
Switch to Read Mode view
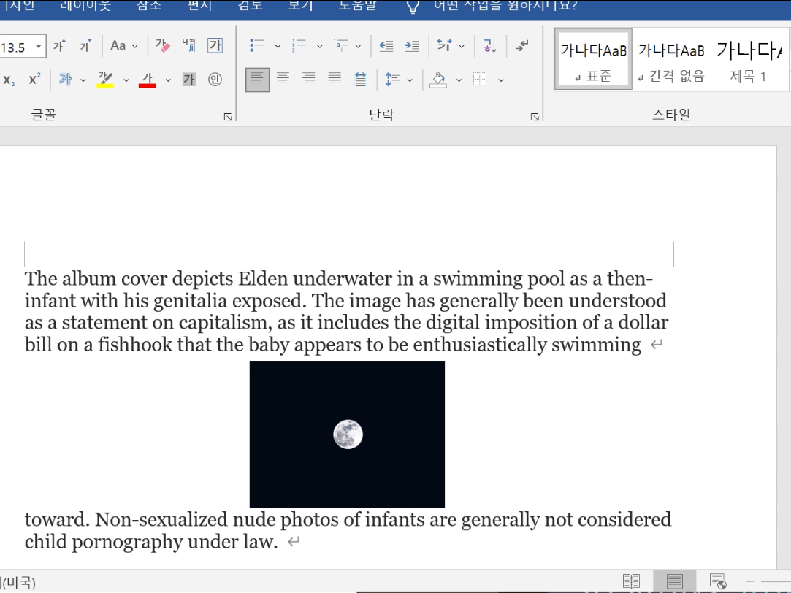point(631,581)
